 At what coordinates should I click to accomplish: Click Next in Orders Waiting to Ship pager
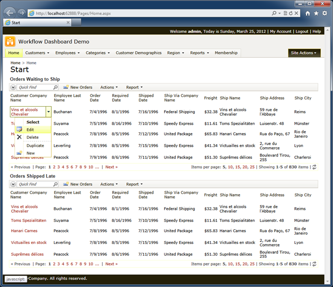tap(111, 167)
